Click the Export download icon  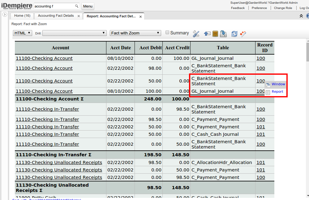point(223,34)
